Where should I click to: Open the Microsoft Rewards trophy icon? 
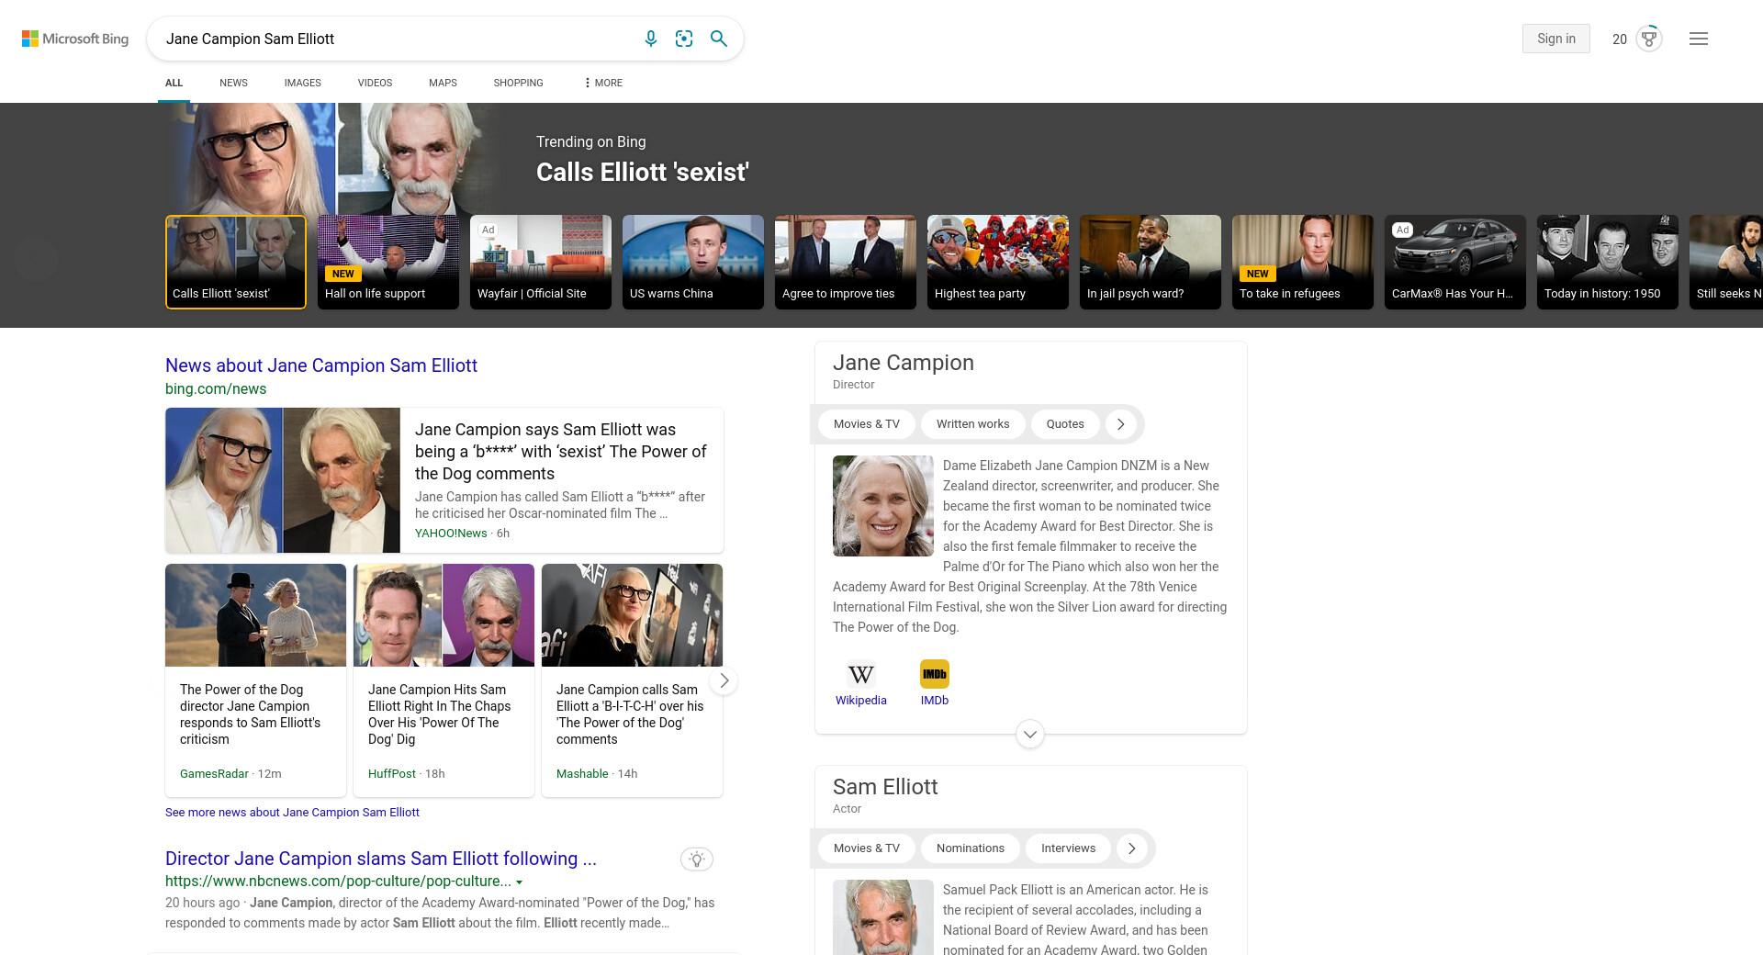(x=1649, y=39)
